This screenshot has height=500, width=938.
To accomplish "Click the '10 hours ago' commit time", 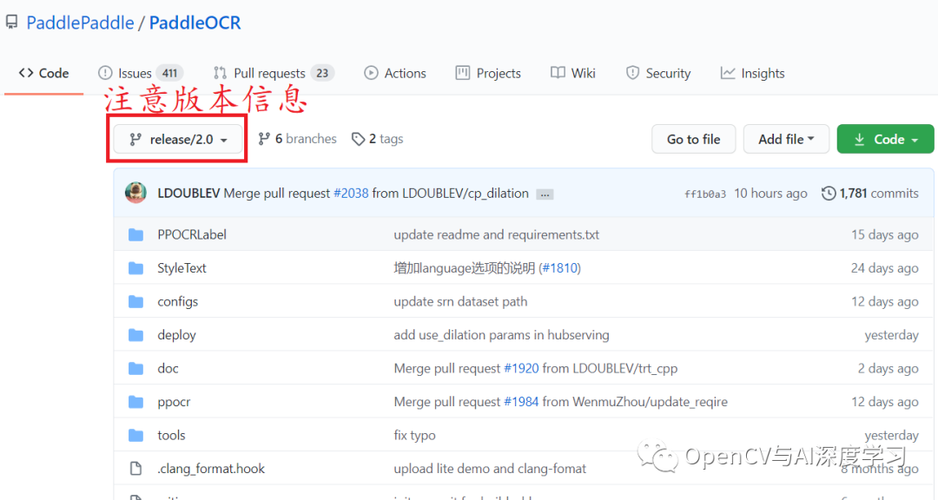I will click(x=770, y=194).
